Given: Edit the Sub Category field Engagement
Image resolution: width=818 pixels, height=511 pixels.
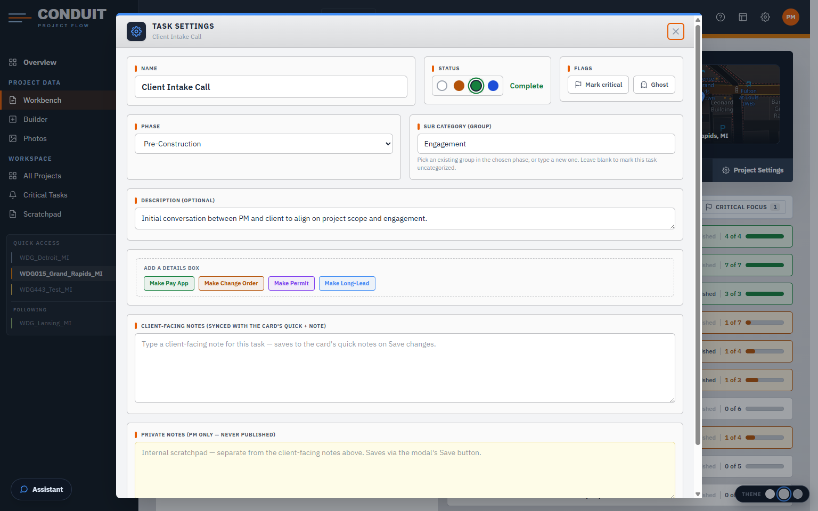Looking at the screenshot, I should pos(546,144).
